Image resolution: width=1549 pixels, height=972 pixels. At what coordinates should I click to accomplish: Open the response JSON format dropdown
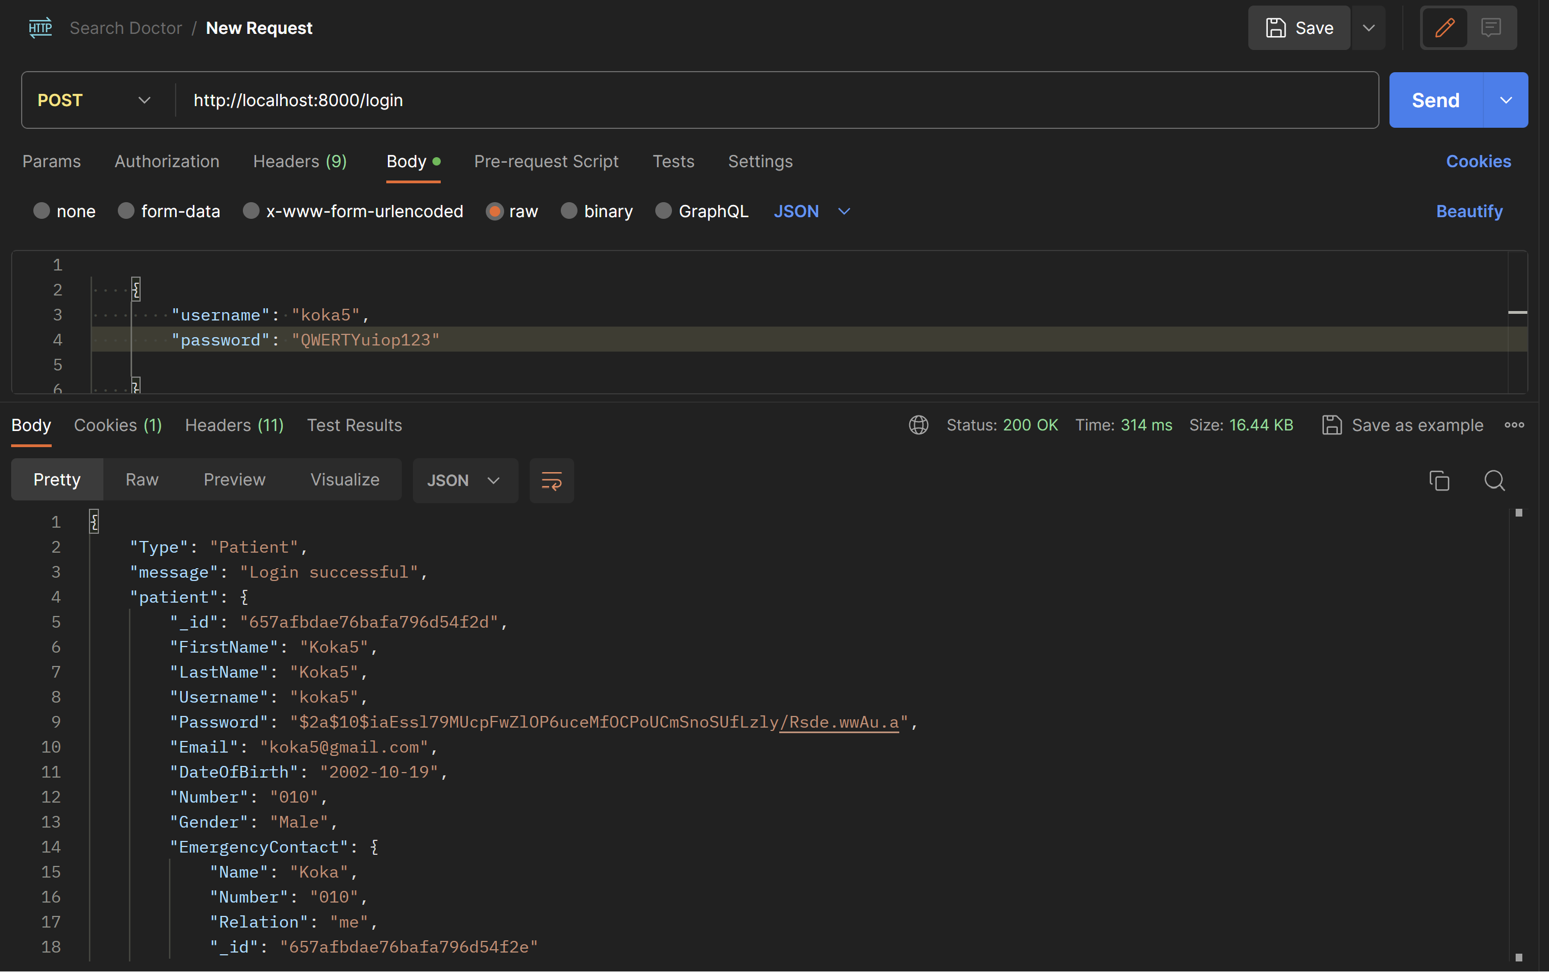pyautogui.click(x=465, y=480)
